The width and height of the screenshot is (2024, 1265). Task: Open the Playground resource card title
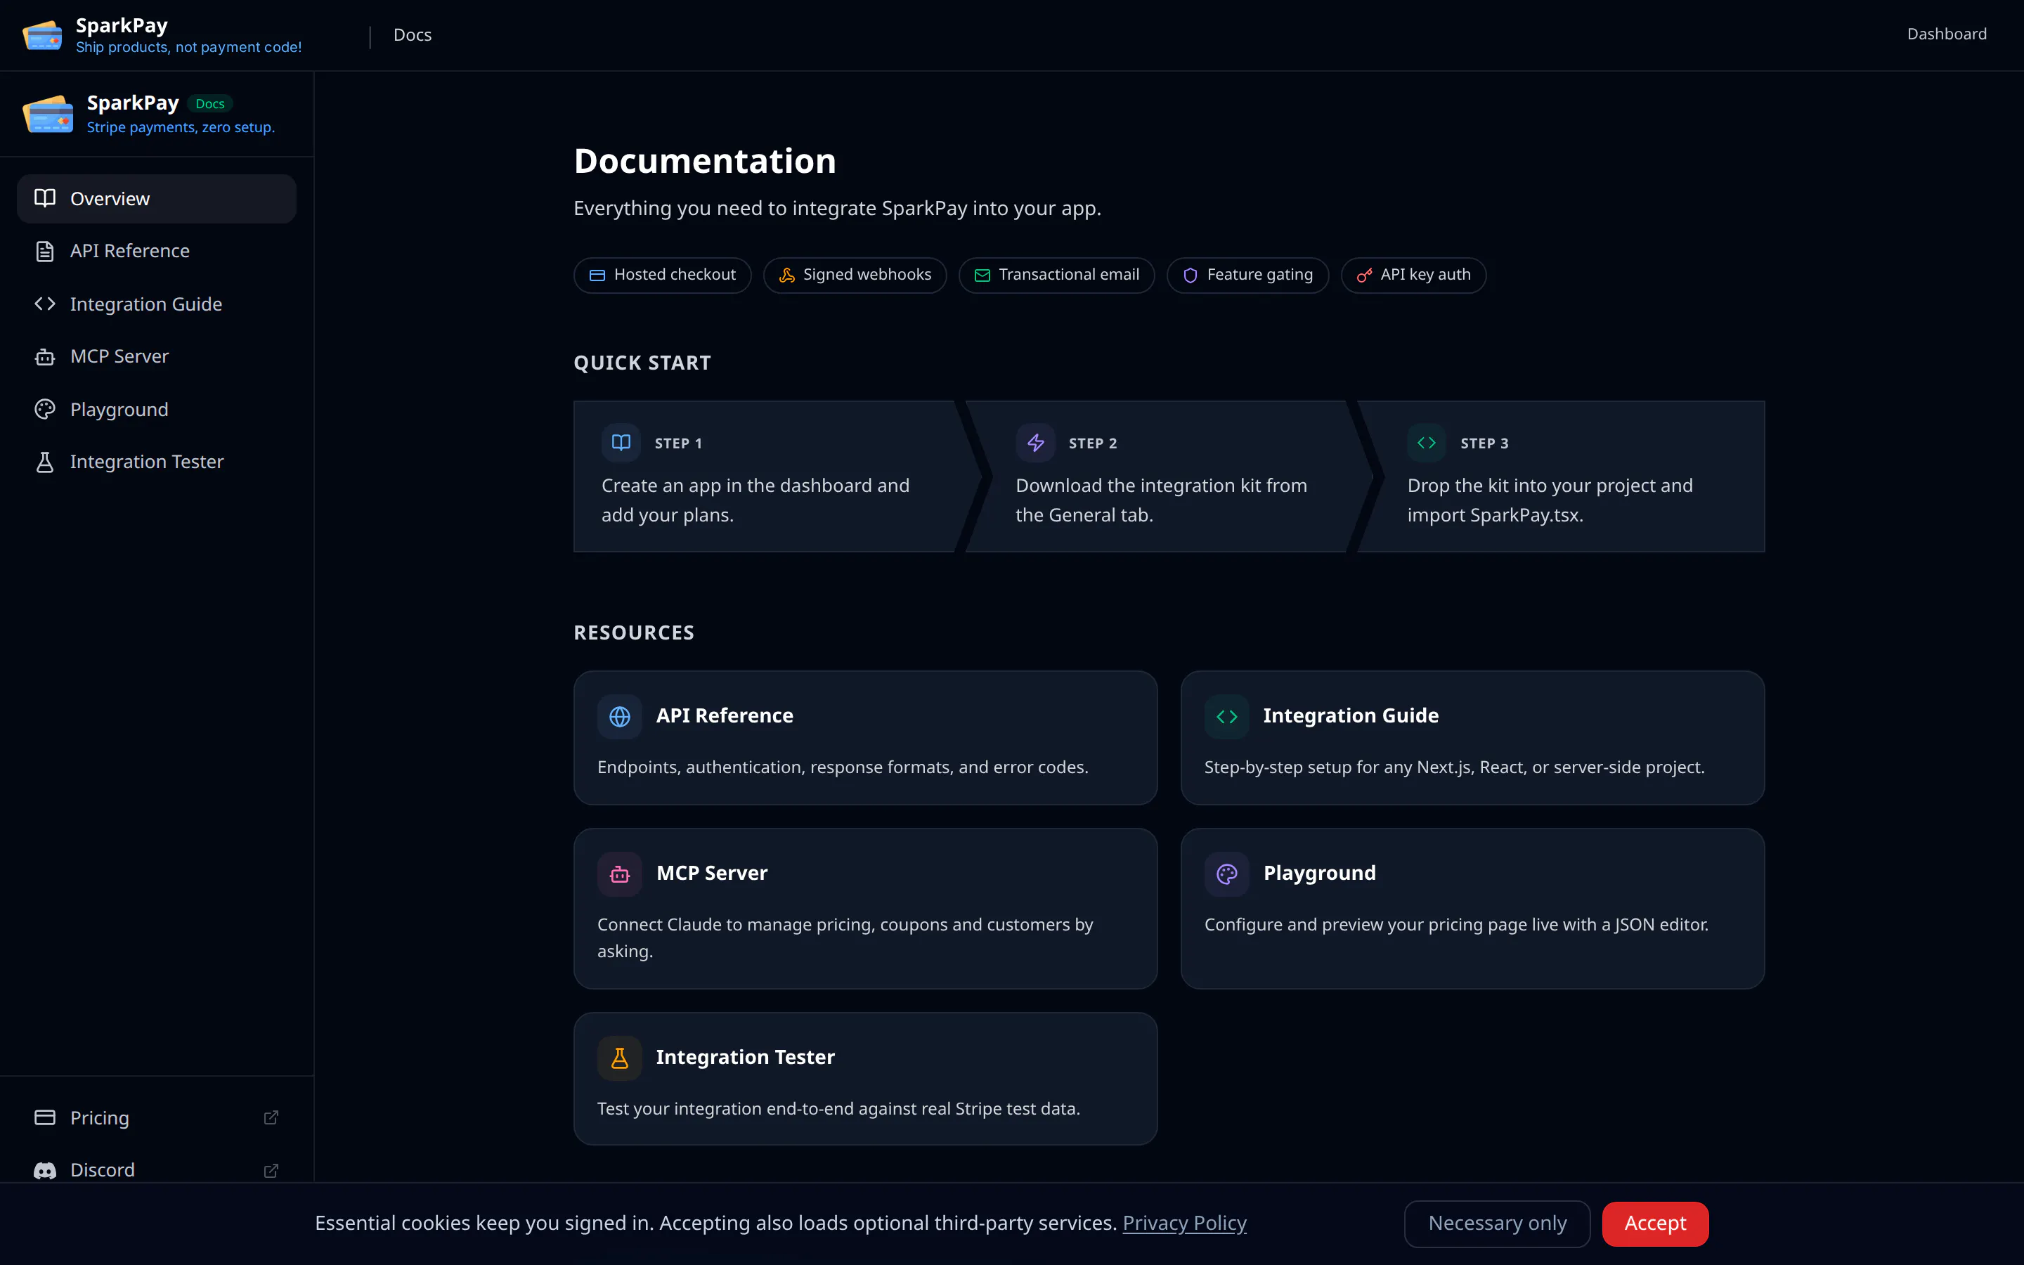point(1319,874)
